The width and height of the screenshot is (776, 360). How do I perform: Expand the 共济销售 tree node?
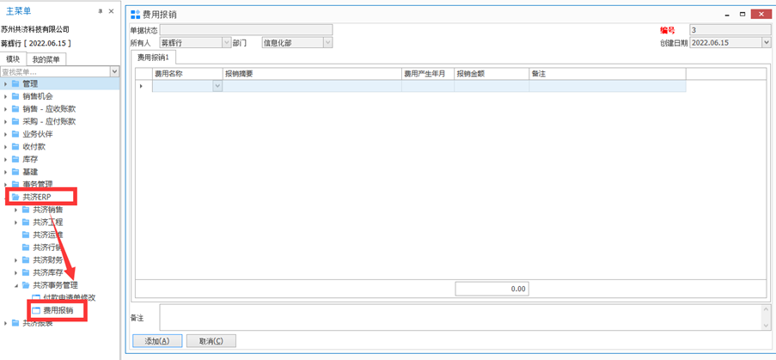(15, 210)
